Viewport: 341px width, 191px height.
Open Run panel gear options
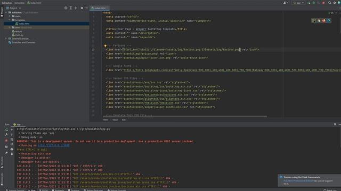[335, 124]
